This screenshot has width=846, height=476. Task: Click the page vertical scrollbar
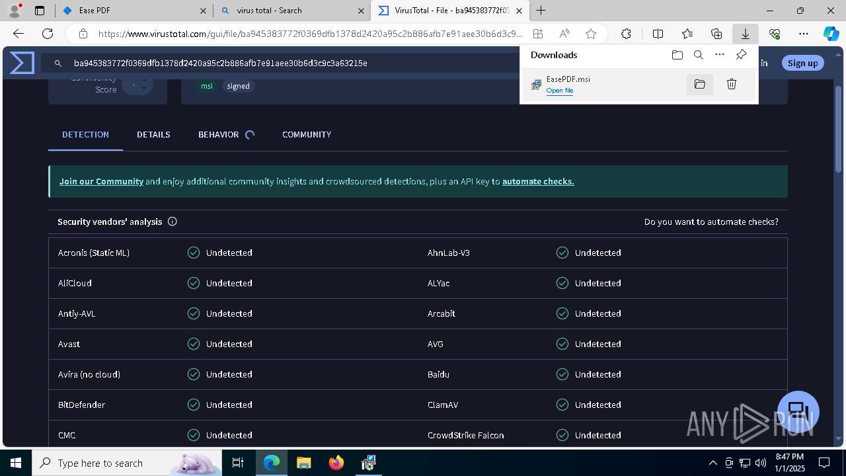(839, 129)
